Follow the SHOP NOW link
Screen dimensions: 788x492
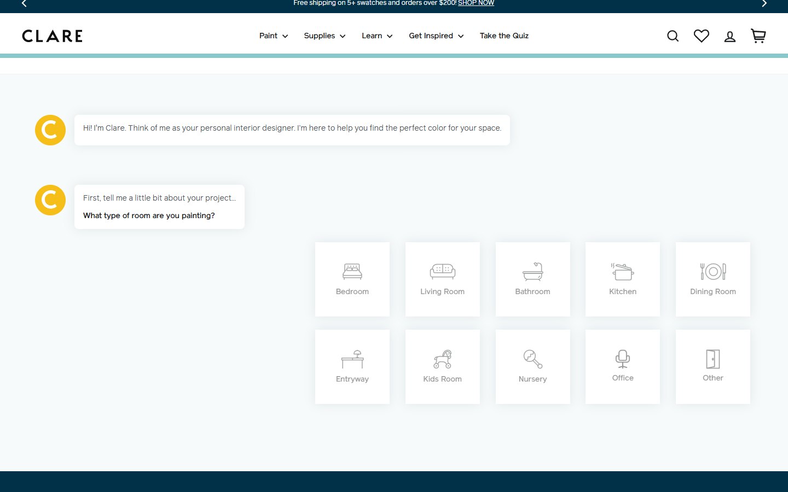click(x=476, y=3)
